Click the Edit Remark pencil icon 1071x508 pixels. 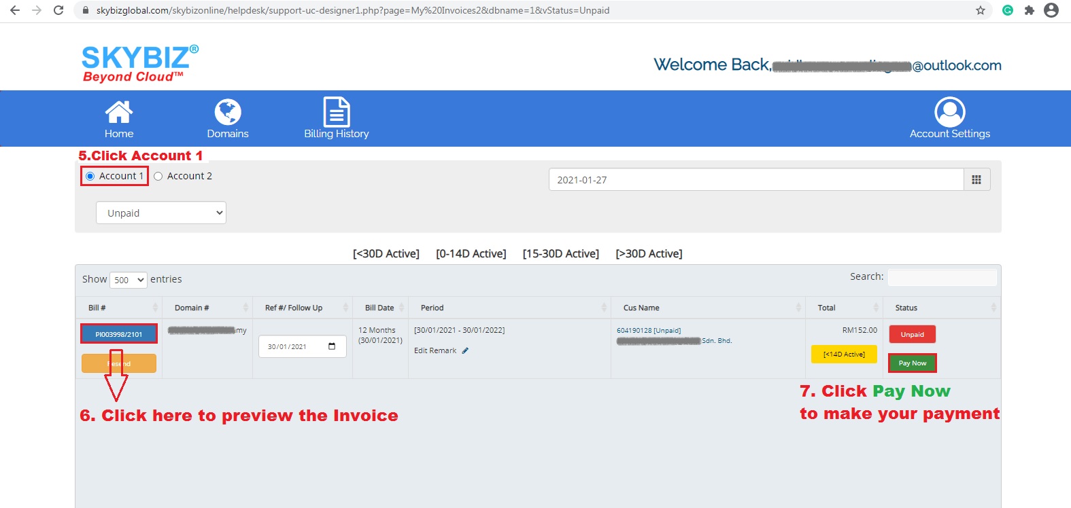[465, 351]
